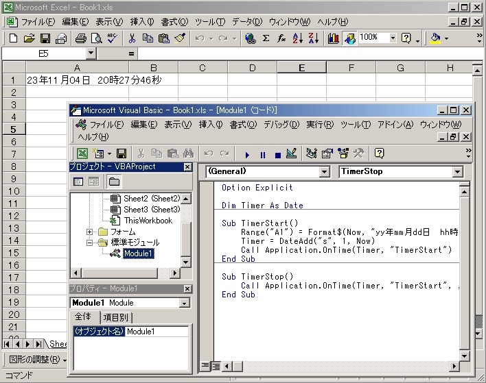Open the Insert object dropdown arrow in VBE
Image resolution: width=486 pixels, height=383 pixels.
coord(109,153)
